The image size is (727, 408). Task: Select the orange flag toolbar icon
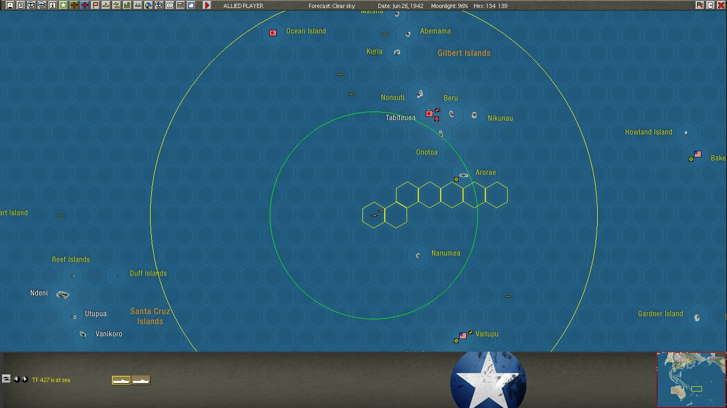[95, 5]
